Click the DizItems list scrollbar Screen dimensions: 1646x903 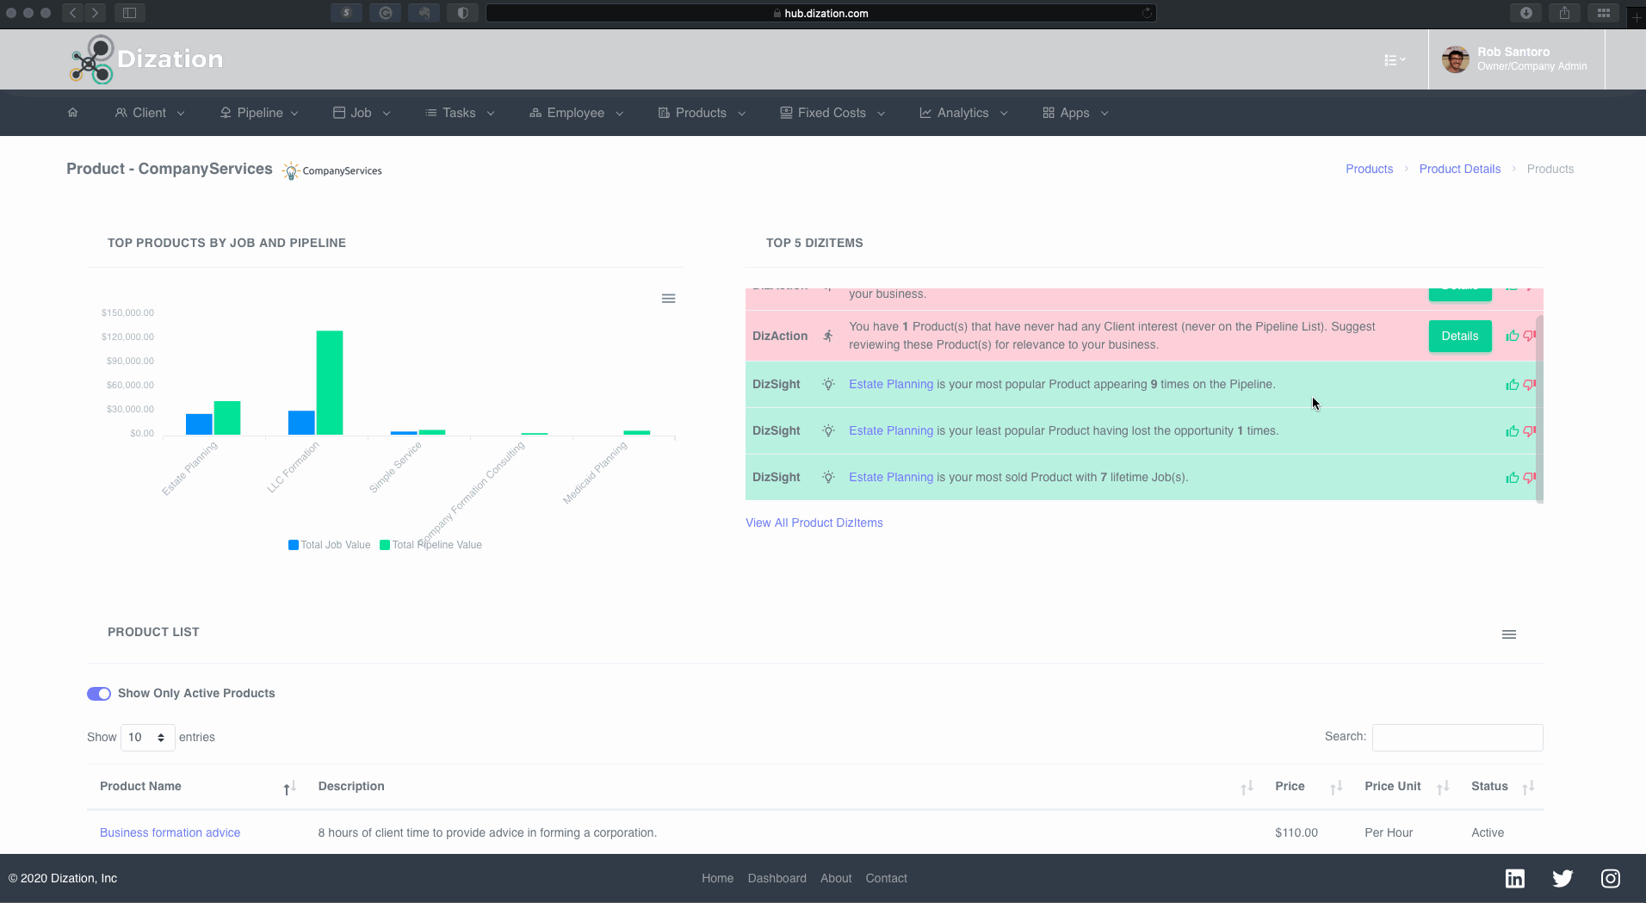coord(1539,409)
